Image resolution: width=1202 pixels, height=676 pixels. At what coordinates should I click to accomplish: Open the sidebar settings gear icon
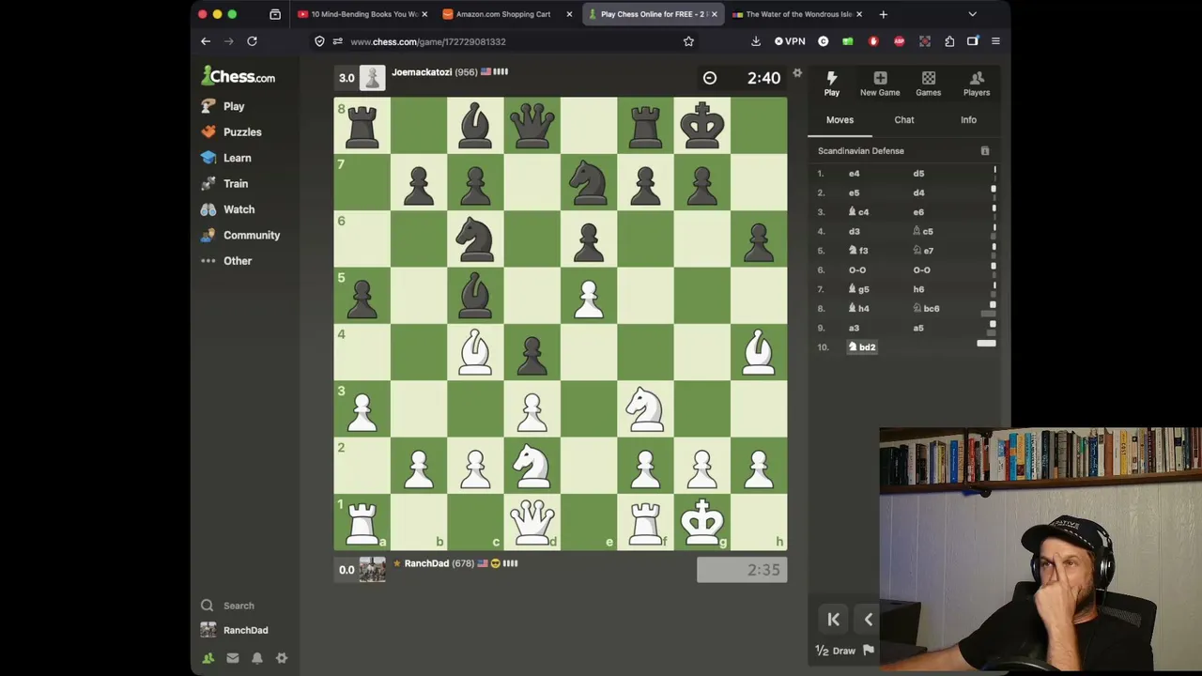[x=282, y=658]
